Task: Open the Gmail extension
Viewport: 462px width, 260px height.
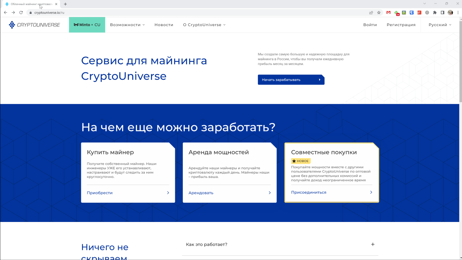Action: pyautogui.click(x=388, y=12)
